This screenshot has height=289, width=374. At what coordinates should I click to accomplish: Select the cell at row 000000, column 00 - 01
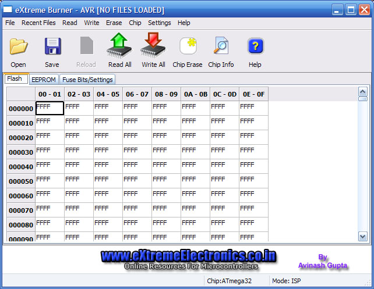[x=50, y=108]
